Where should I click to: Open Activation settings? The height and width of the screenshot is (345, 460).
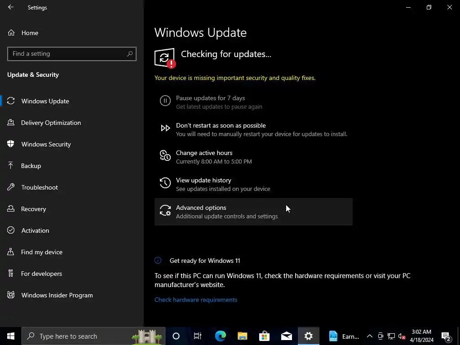click(x=72, y=230)
